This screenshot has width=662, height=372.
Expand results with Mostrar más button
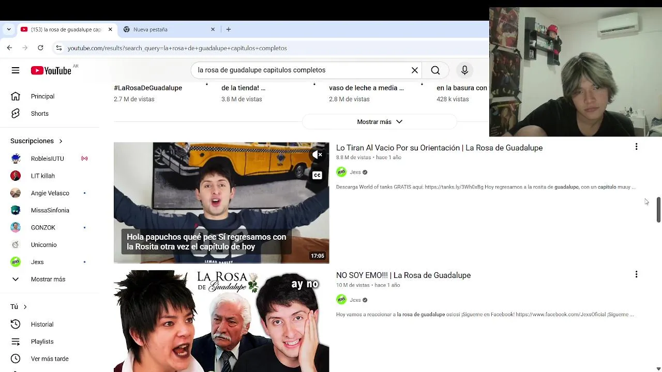[x=380, y=122]
